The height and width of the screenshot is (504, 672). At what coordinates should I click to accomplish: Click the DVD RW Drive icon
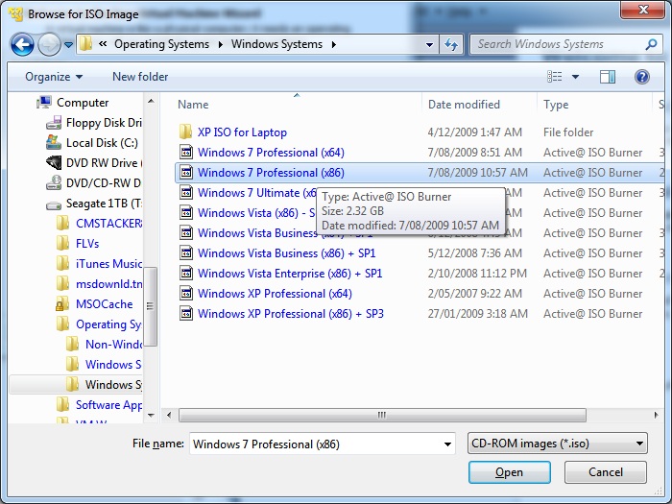(54, 163)
